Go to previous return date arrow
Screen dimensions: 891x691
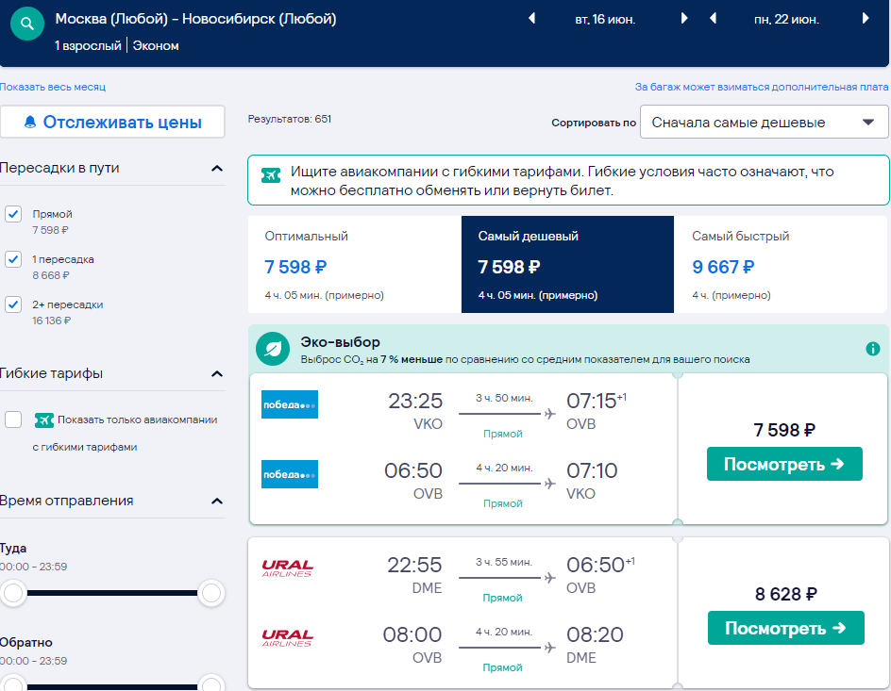(x=714, y=18)
